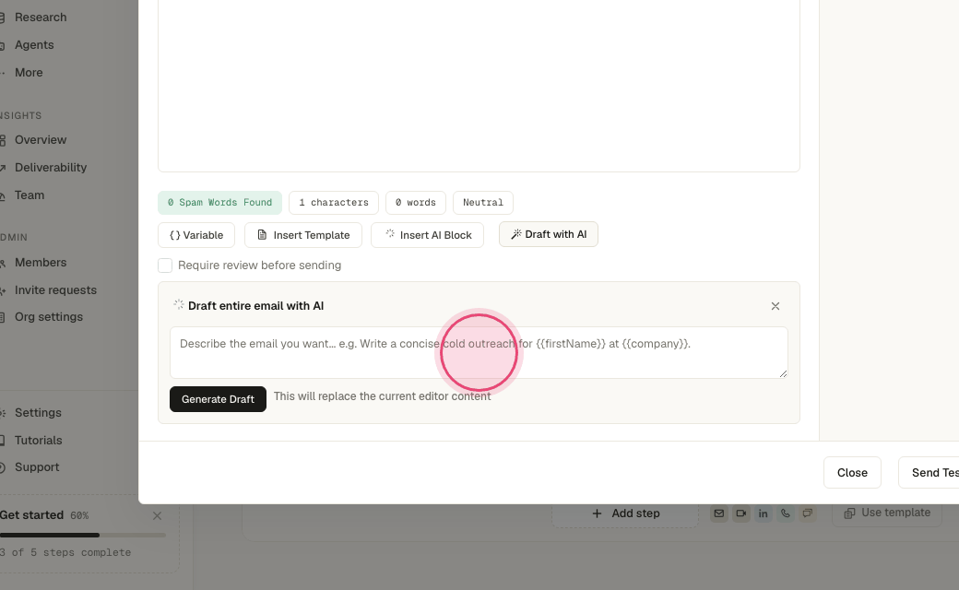959x590 pixels.
Task: Expand More in the sidebar
Action: click(29, 72)
